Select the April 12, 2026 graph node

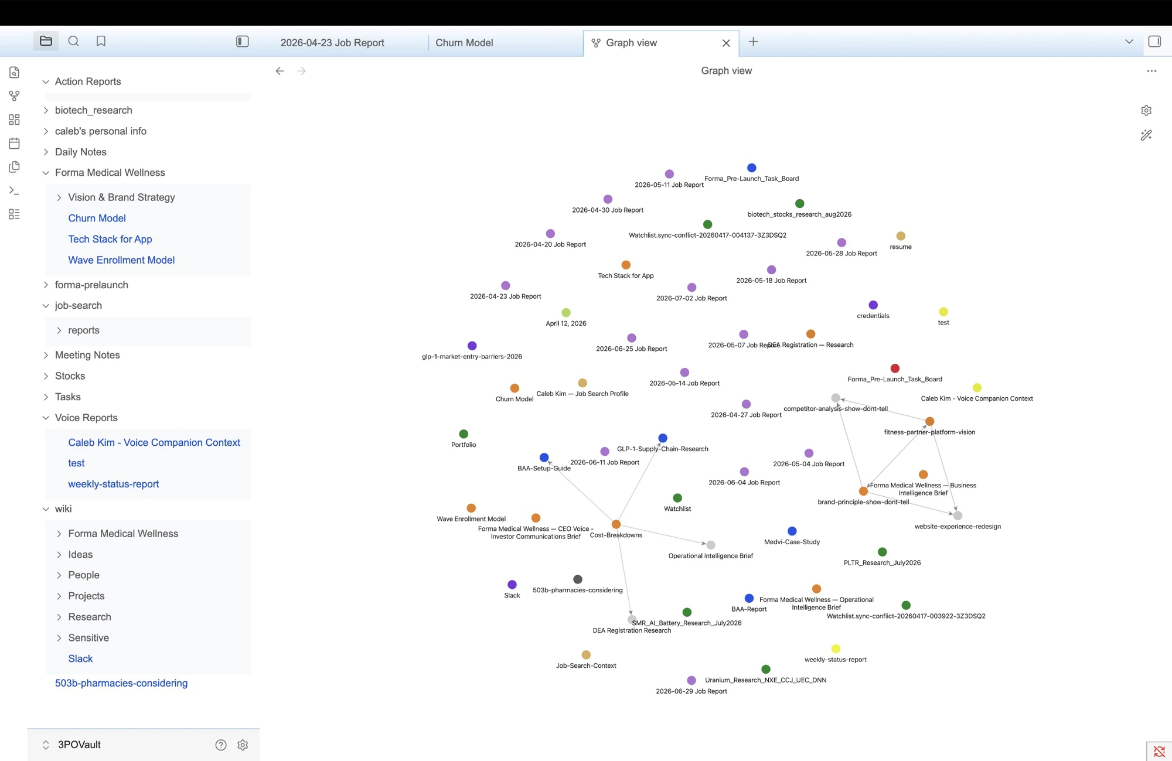click(566, 313)
